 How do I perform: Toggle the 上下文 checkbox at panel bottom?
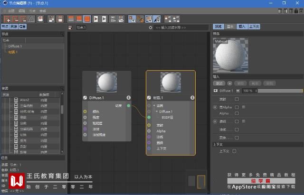pos(234,151)
